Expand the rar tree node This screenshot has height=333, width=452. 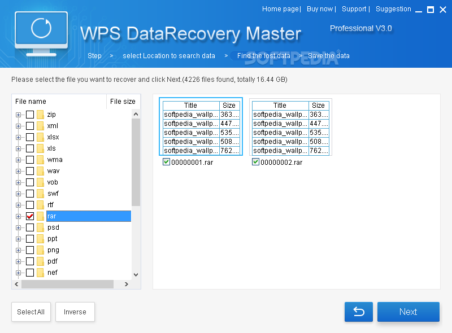tap(18, 217)
